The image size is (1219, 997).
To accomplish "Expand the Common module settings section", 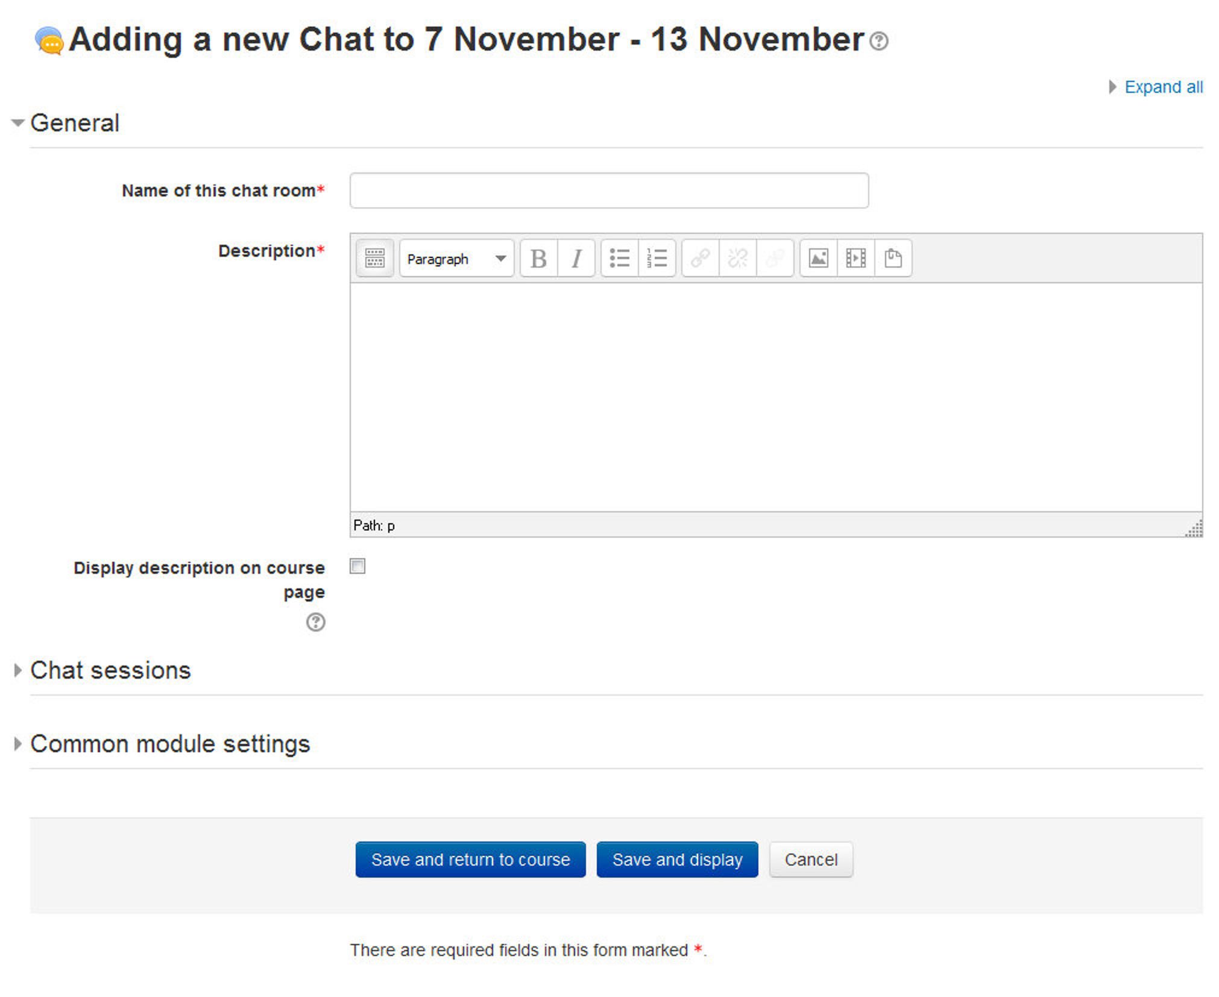I will click(171, 743).
